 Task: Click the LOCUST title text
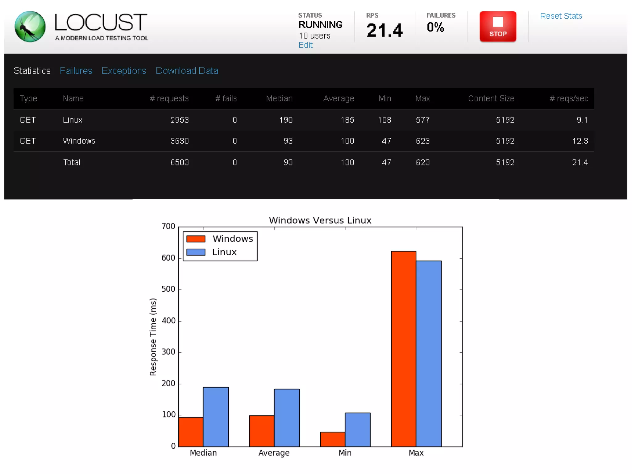pos(101,22)
